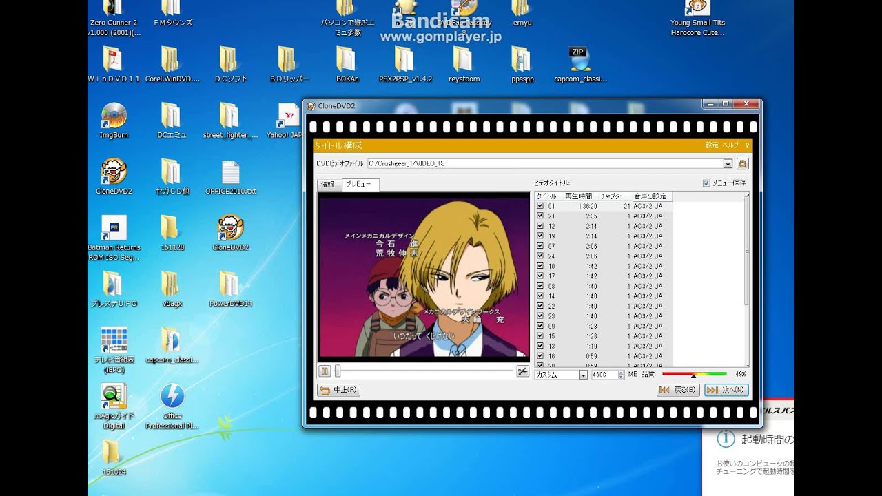This screenshot has height=496, width=882.
Task: Pause the preview playback in CloneDVD2
Action: coord(325,371)
